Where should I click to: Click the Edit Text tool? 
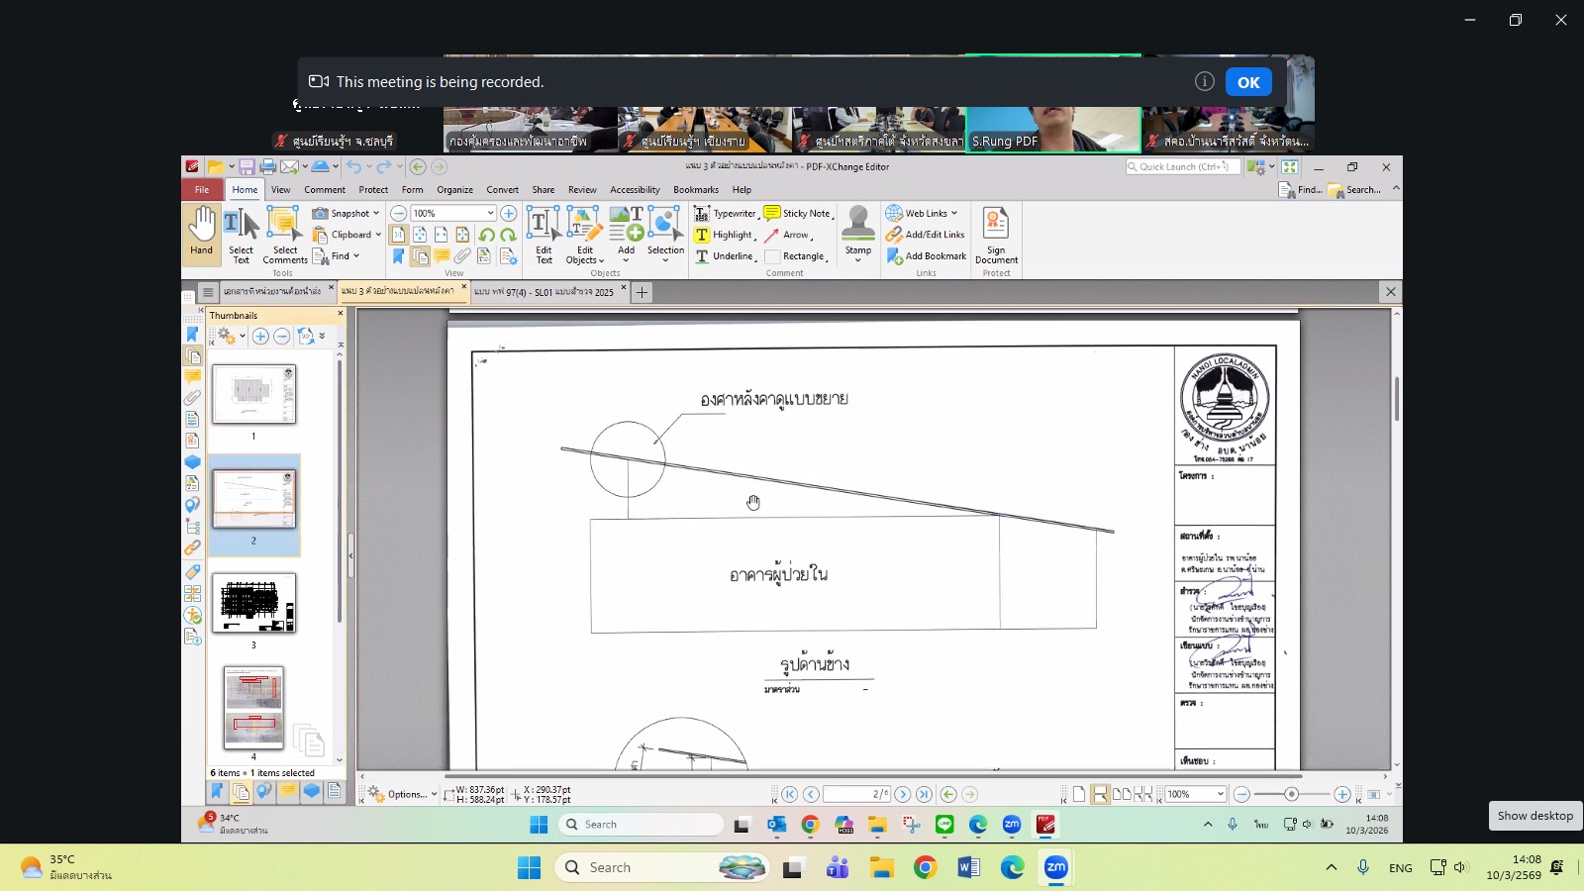(543, 235)
